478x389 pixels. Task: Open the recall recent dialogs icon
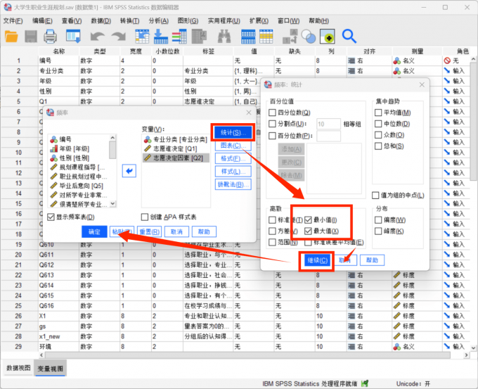click(74, 37)
